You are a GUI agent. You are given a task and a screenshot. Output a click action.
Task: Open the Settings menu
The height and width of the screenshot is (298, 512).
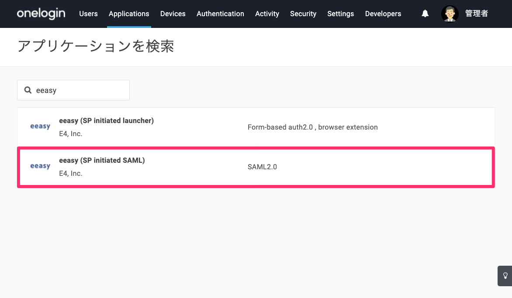(x=341, y=14)
